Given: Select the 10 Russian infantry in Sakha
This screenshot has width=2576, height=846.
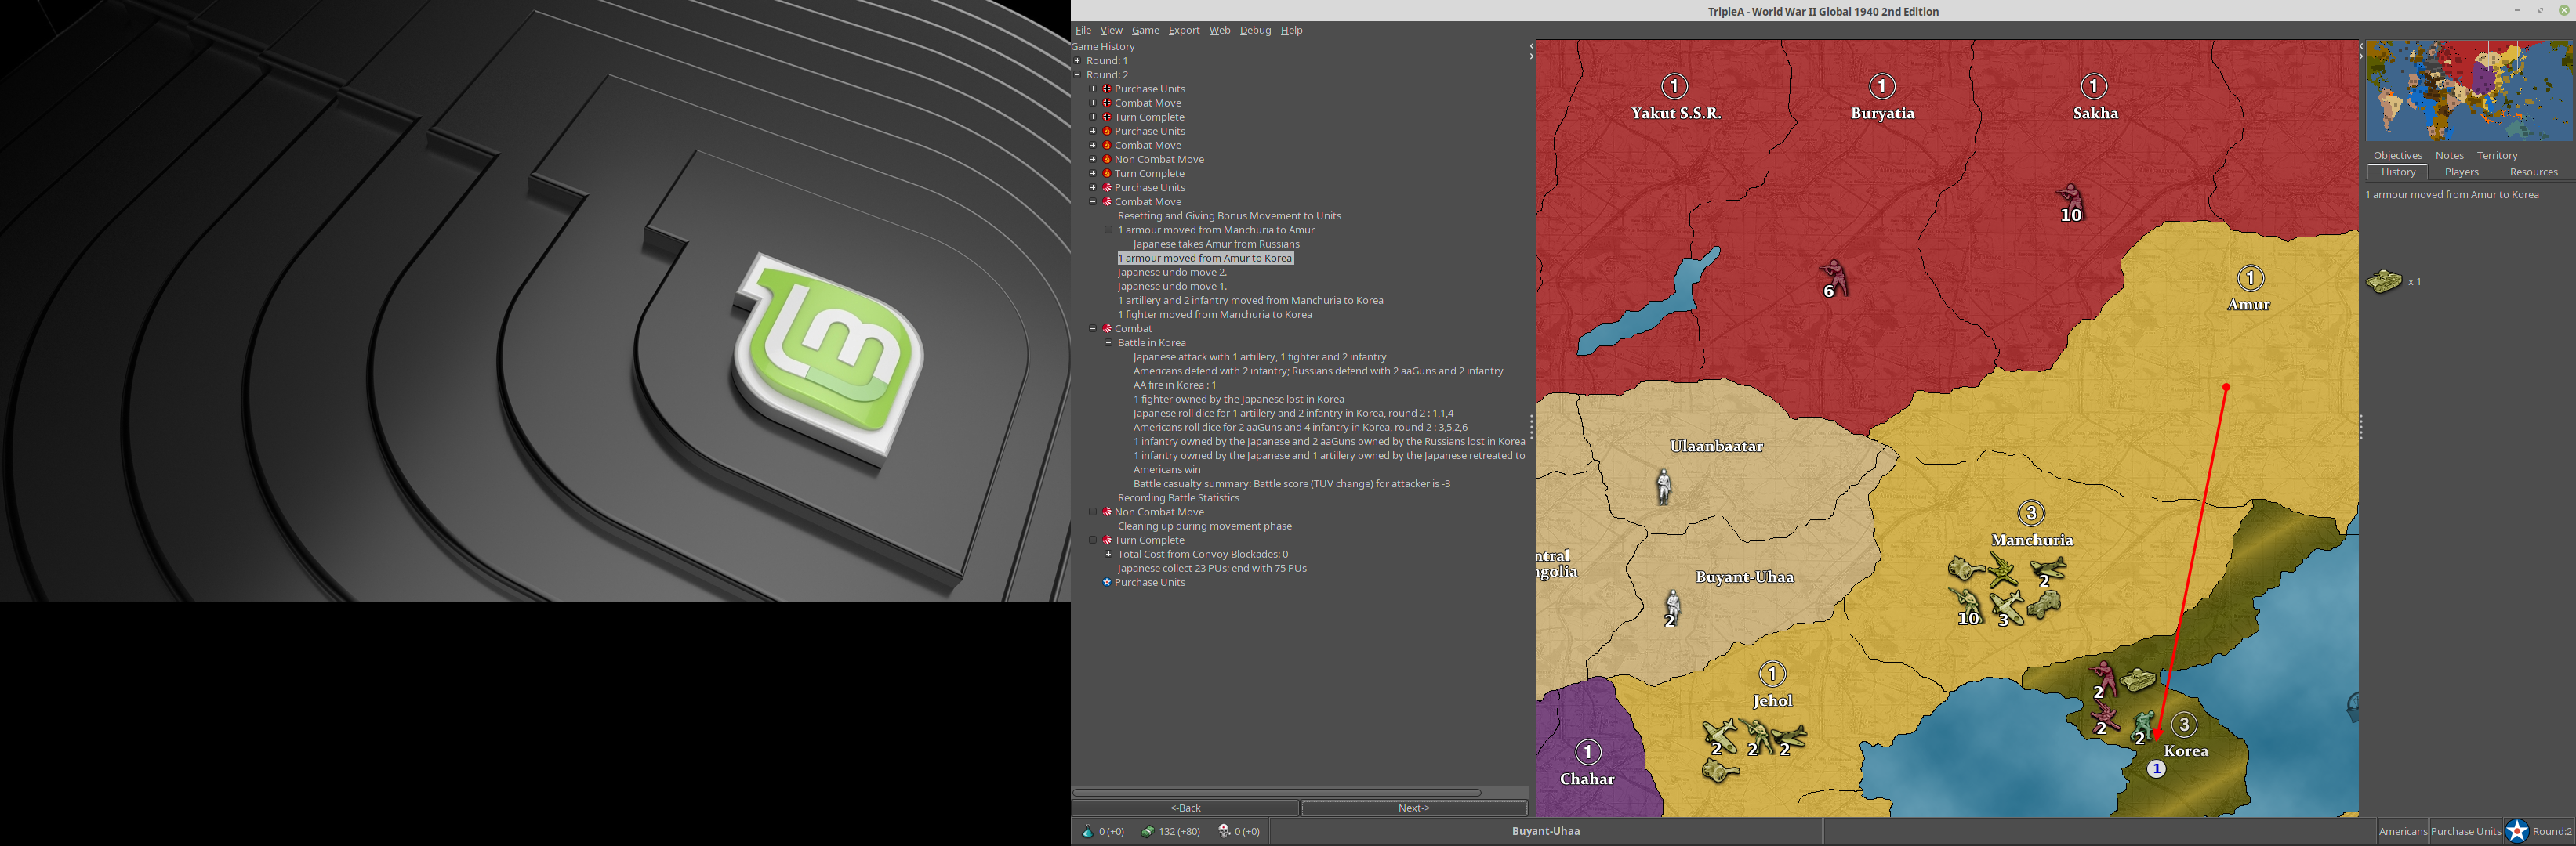Looking at the screenshot, I should (2070, 202).
